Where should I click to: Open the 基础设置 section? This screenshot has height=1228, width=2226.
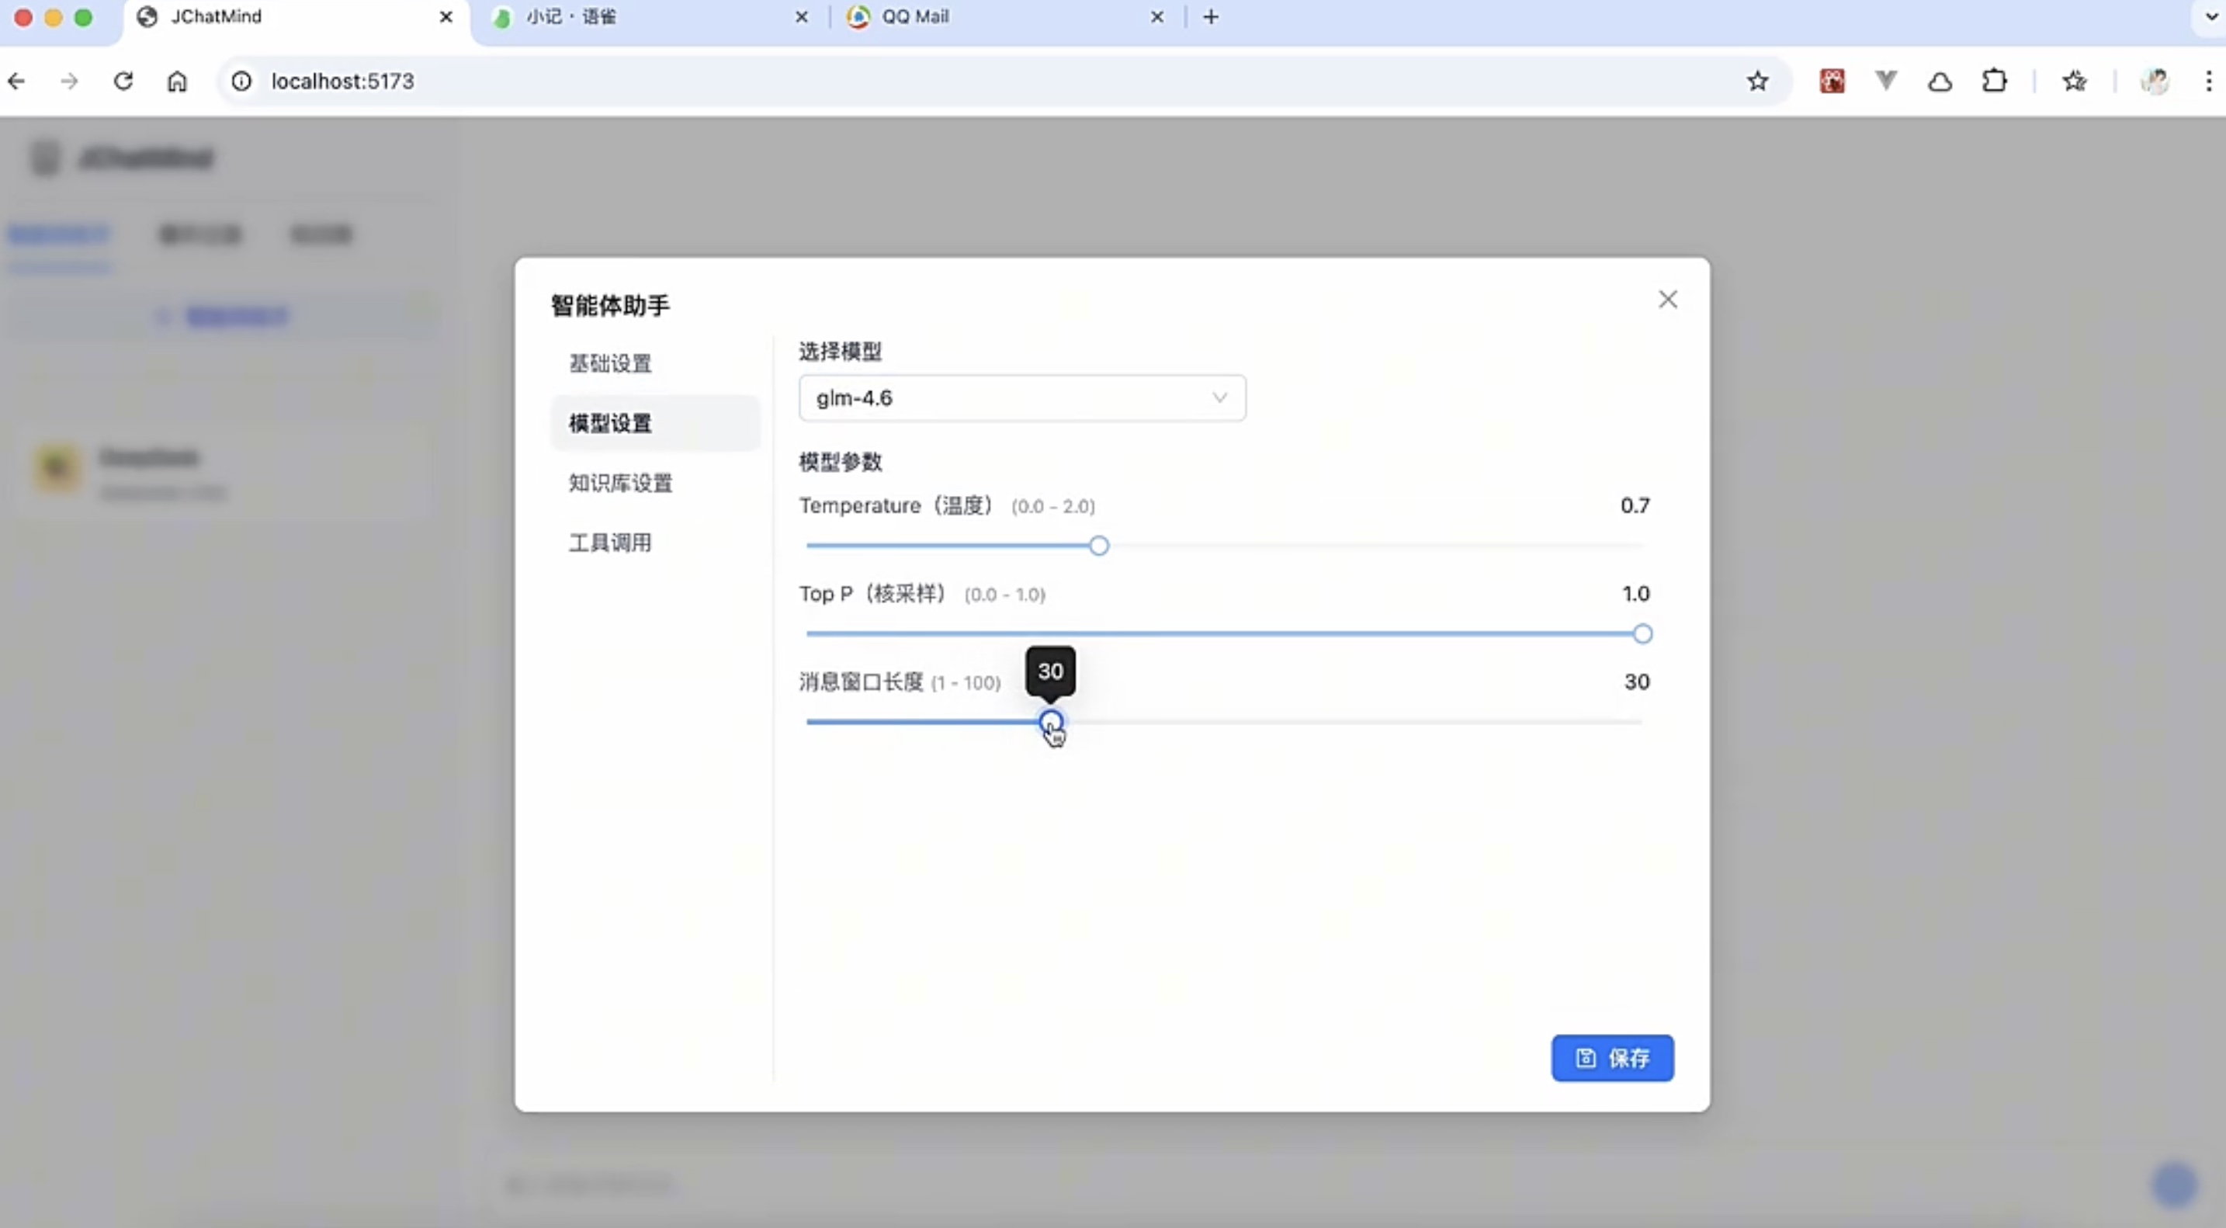610,364
